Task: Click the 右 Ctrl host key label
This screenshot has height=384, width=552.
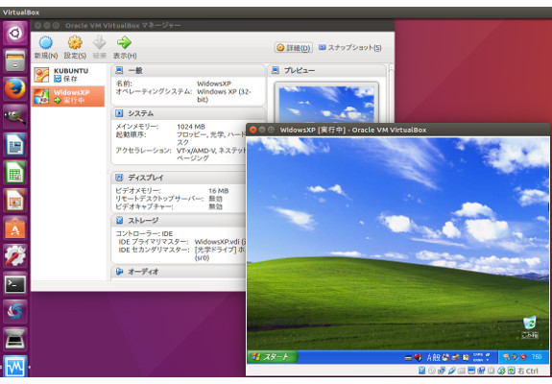Action: 528,371
